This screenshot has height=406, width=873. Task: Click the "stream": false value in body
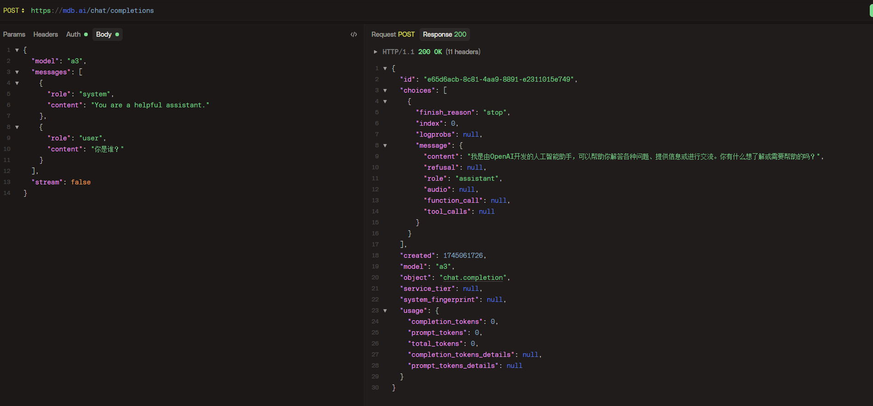tap(80, 182)
